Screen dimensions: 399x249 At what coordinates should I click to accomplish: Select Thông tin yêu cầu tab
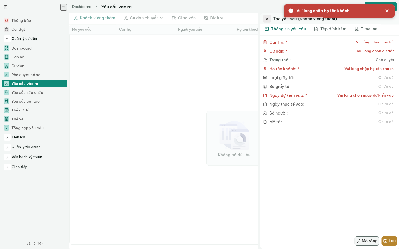point(285,29)
